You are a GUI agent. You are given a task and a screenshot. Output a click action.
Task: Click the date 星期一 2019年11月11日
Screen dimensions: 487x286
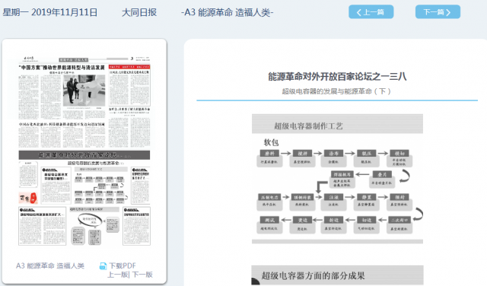tap(50, 12)
